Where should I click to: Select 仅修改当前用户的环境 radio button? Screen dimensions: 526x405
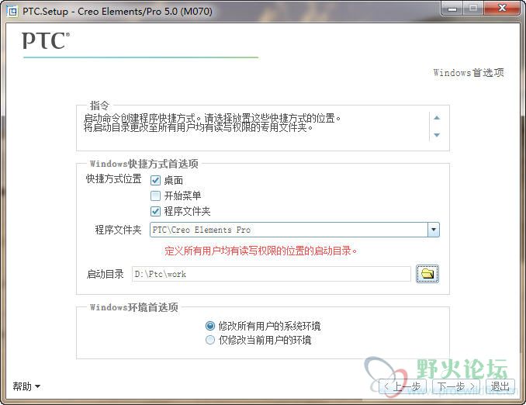210,341
